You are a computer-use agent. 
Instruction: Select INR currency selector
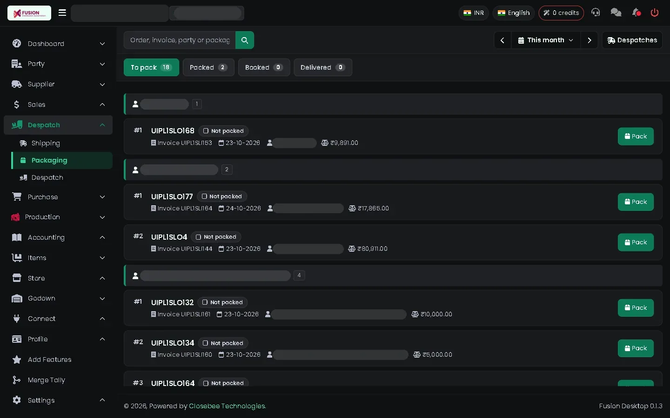click(x=474, y=13)
